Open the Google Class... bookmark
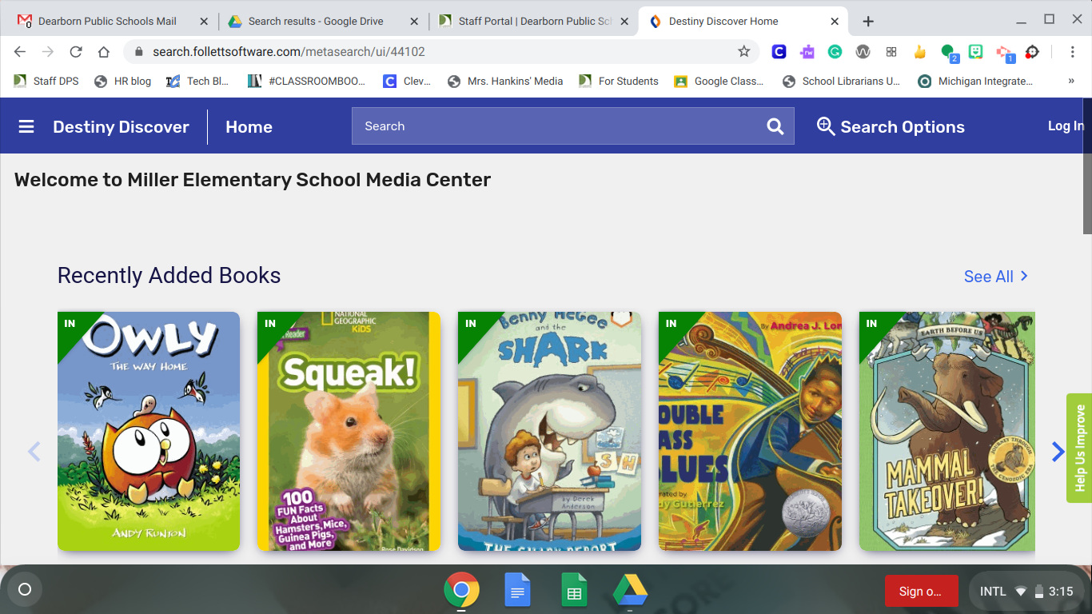This screenshot has width=1092, height=614. pyautogui.click(x=719, y=81)
